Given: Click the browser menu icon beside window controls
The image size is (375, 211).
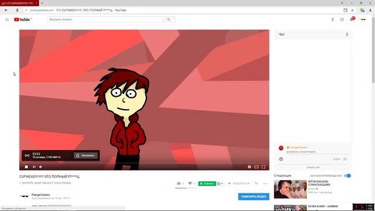Looking at the screenshot, I should [342, 3].
